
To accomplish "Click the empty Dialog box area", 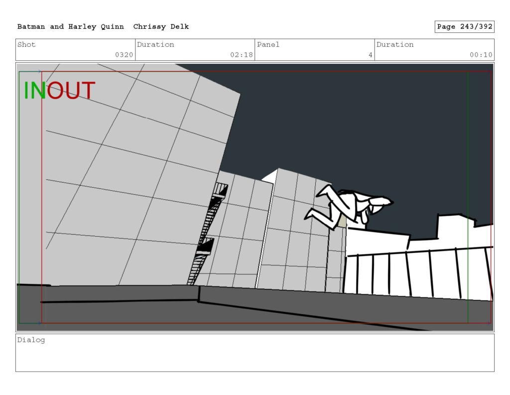I will (255, 353).
